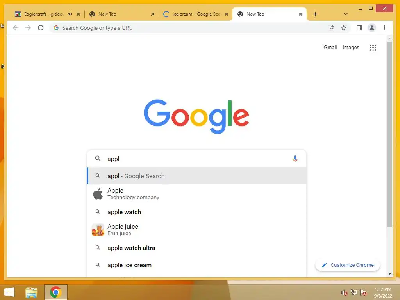Select the 'apple ice cream' suggestion
400x300 pixels.
[x=197, y=265]
